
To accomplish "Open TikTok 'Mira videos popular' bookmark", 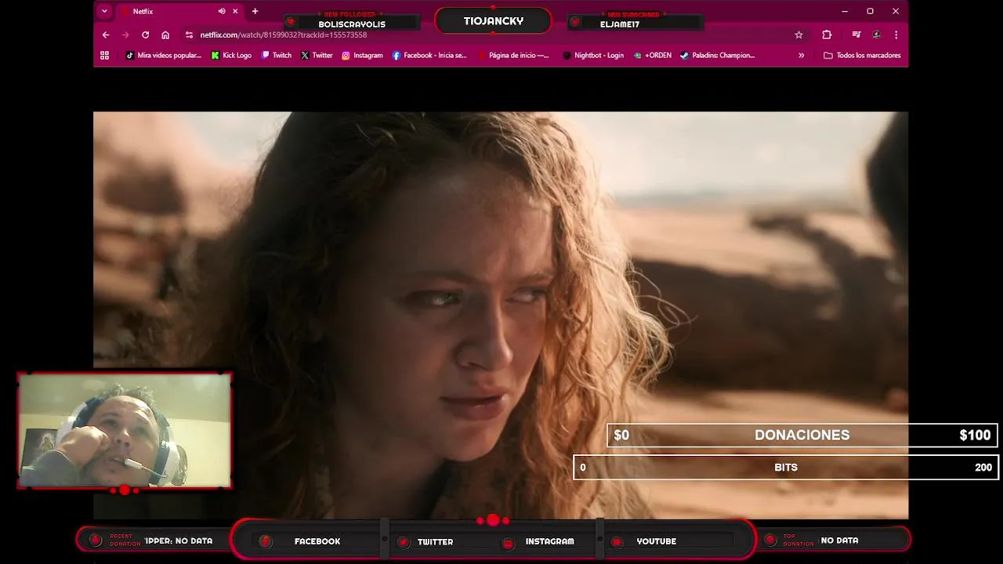I will (x=163, y=56).
